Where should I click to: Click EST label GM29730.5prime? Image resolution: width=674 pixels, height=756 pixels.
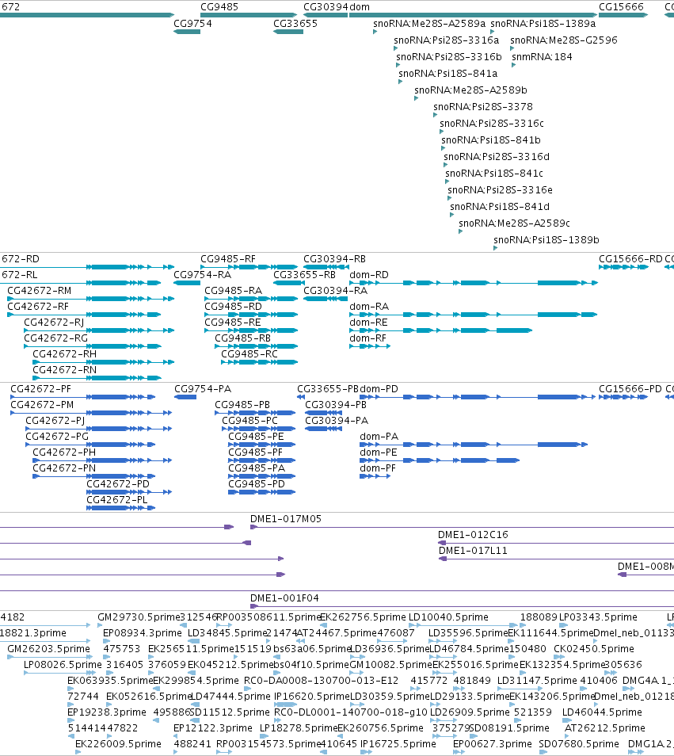tap(139, 617)
